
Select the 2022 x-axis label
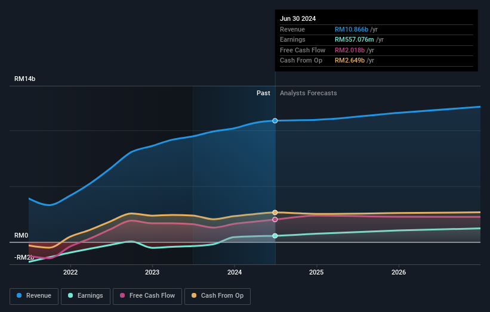70,272
